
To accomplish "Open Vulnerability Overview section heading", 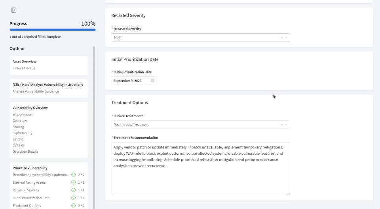I will [30, 108].
